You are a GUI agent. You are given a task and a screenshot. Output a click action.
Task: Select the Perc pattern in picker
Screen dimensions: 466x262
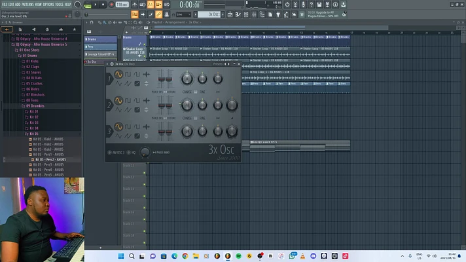click(x=100, y=47)
